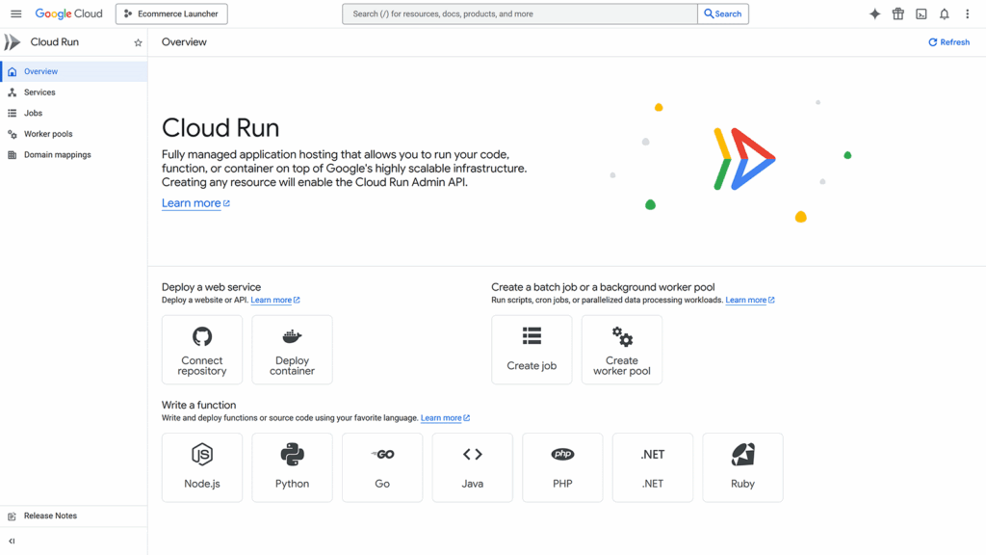Click the Connect repository GitHub card
This screenshot has height=555, width=986.
point(202,350)
